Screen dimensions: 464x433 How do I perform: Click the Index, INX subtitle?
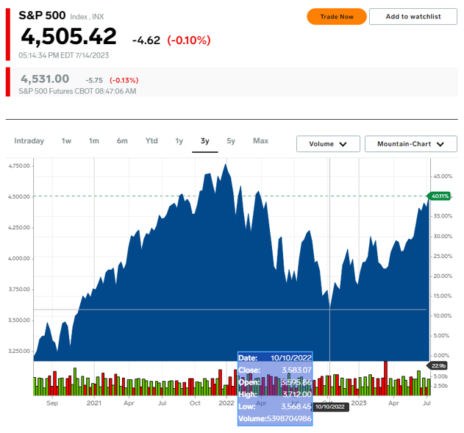pyautogui.click(x=87, y=17)
